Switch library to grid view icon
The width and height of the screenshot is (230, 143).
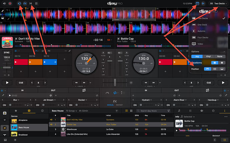131,111
